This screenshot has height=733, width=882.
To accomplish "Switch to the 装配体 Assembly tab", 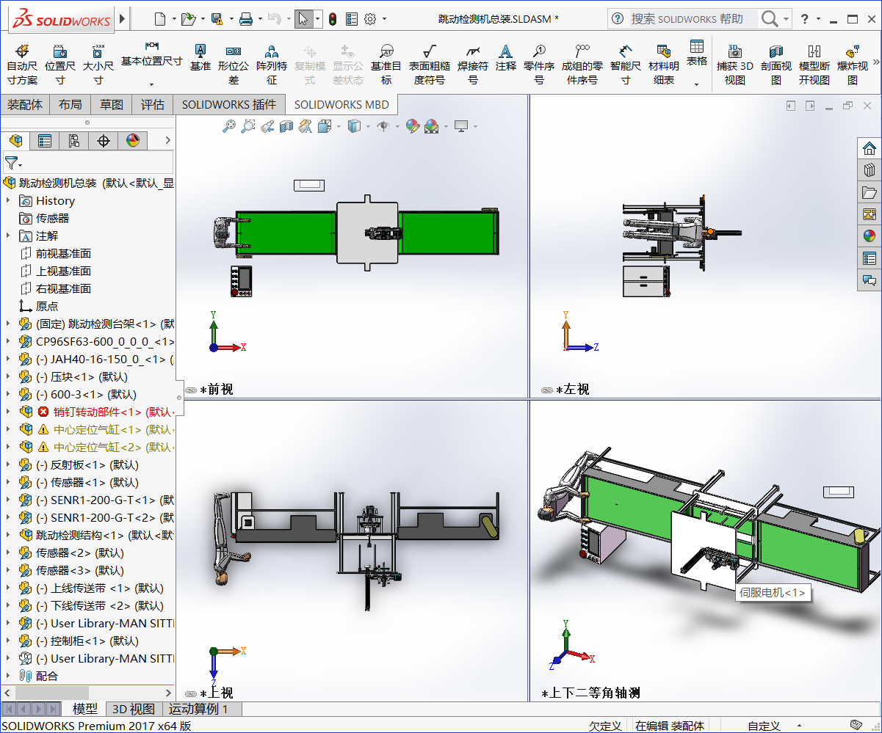I will pyautogui.click(x=25, y=105).
